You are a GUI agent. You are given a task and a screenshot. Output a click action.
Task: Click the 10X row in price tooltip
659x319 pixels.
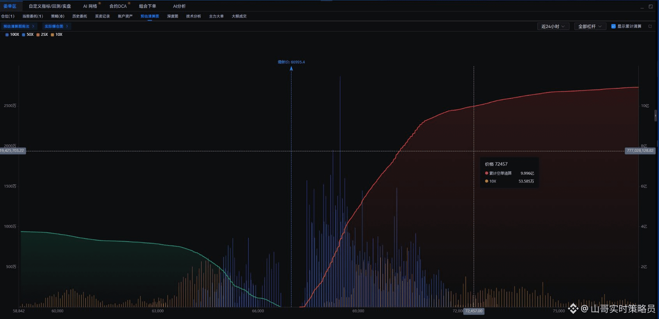point(509,181)
